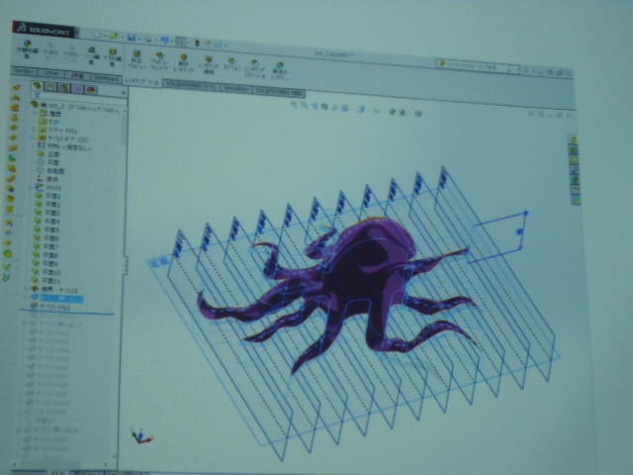Image resolution: width=633 pixels, height=475 pixels.
Task: Select the 右側面 plane in feature tree
Action: [51, 171]
